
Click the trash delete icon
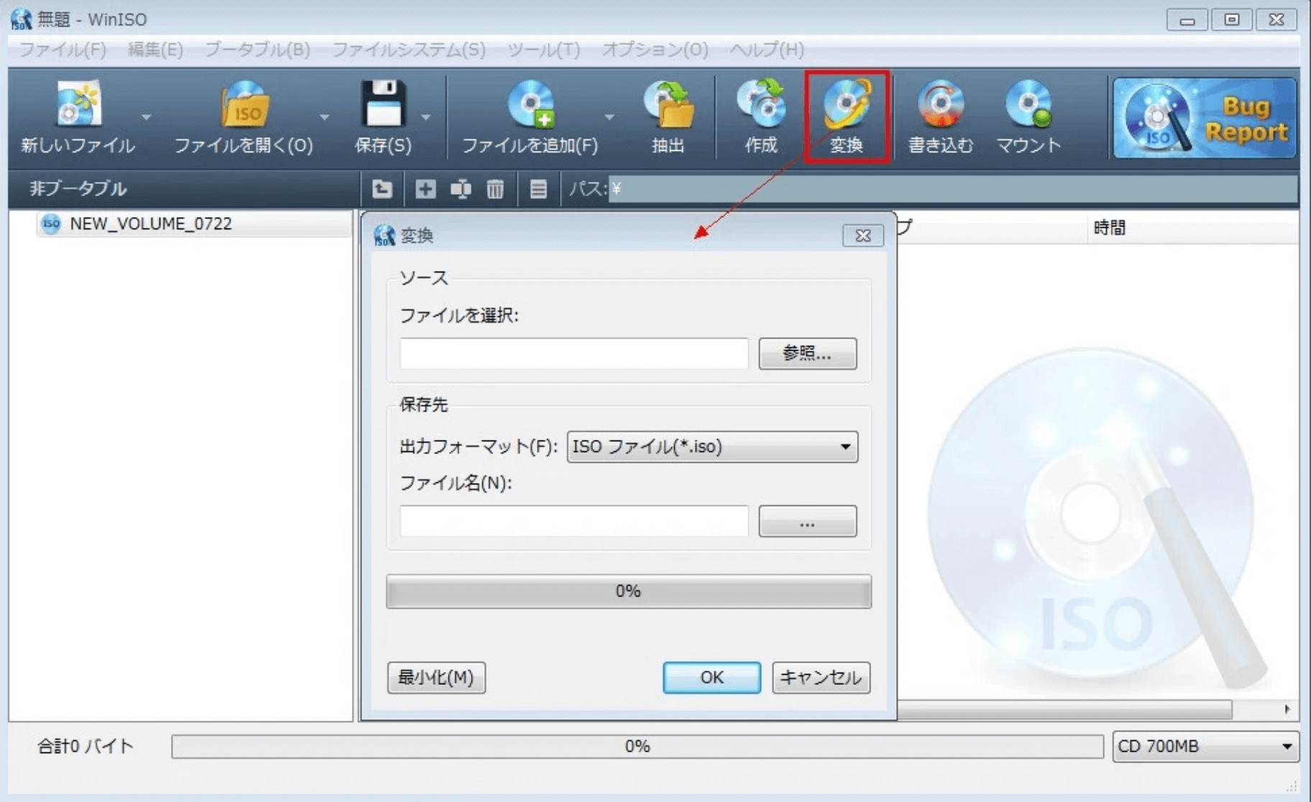(495, 189)
